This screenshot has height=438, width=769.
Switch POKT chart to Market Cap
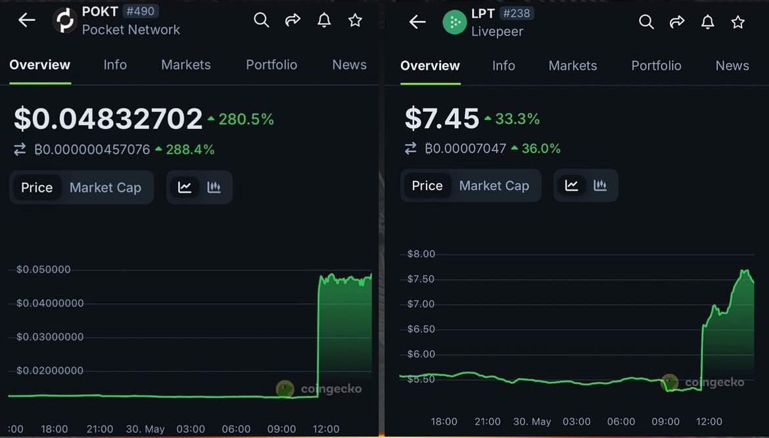(x=105, y=187)
